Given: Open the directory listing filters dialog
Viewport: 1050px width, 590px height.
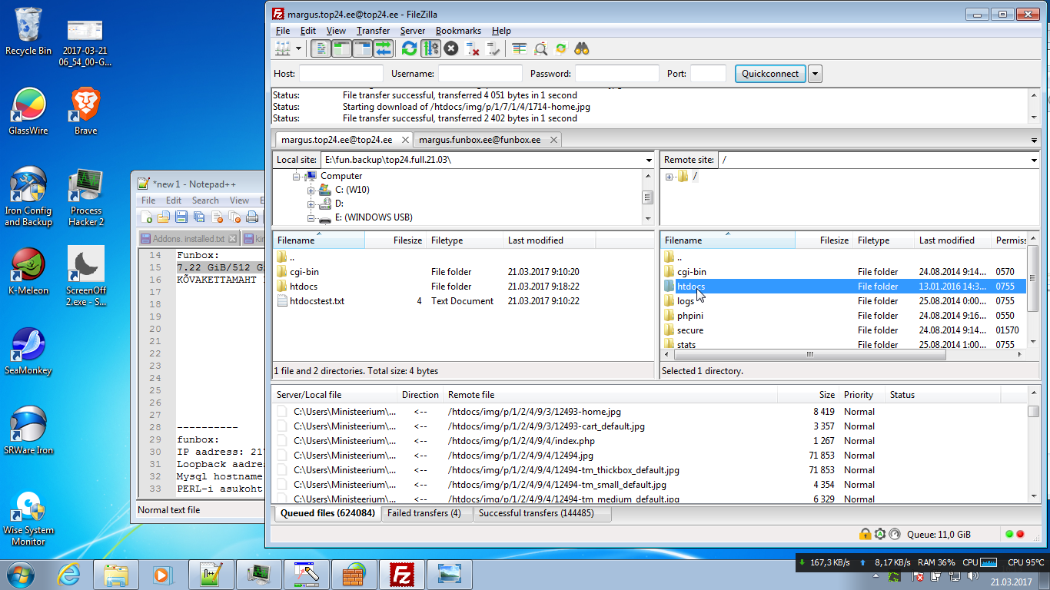Looking at the screenshot, I should 520,49.
